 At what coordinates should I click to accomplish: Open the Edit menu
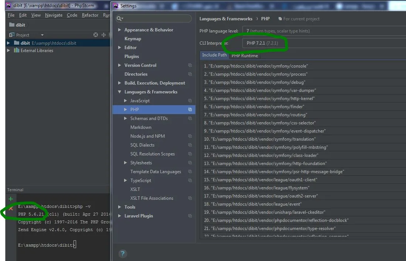[x=23, y=15]
